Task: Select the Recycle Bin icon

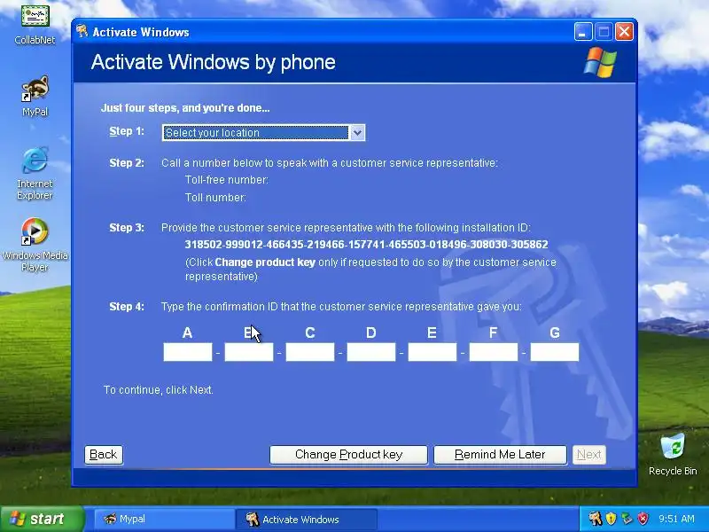Action: pos(673,454)
